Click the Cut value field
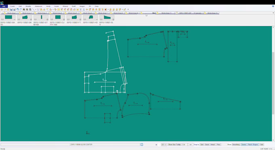The width and height of the screenshot is (275, 150). point(185,145)
